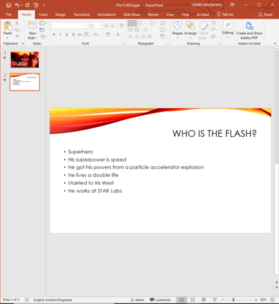279x304 pixels.
Task: Cut the selection with scissors icon
Action: click(17, 23)
